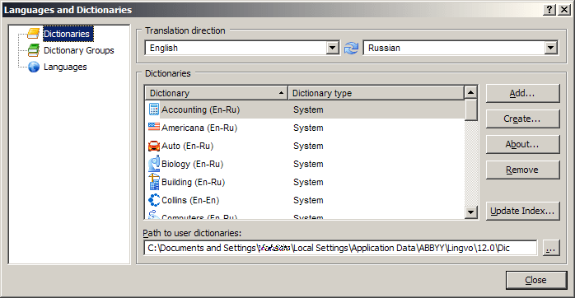Sort by the Dictionary type column header
This screenshot has width=575, height=298.
(x=376, y=93)
